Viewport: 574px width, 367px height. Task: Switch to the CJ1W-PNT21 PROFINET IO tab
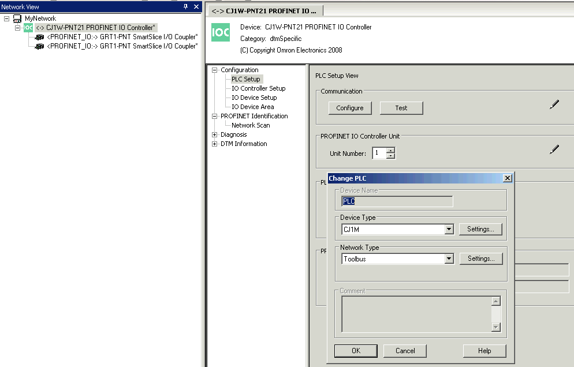coord(264,11)
